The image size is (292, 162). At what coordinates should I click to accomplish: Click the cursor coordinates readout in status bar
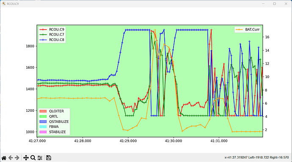[256, 157]
